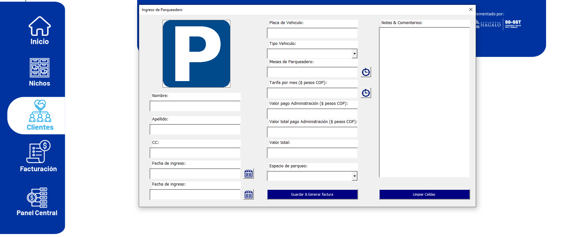Expand the Tipo Vehiculo dropdown arrow
This screenshot has width=578, height=237.
pyautogui.click(x=354, y=54)
